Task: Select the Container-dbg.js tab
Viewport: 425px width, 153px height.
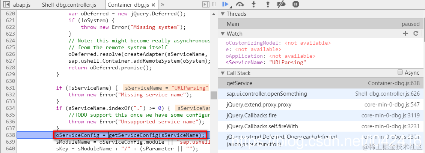Action: point(128,5)
